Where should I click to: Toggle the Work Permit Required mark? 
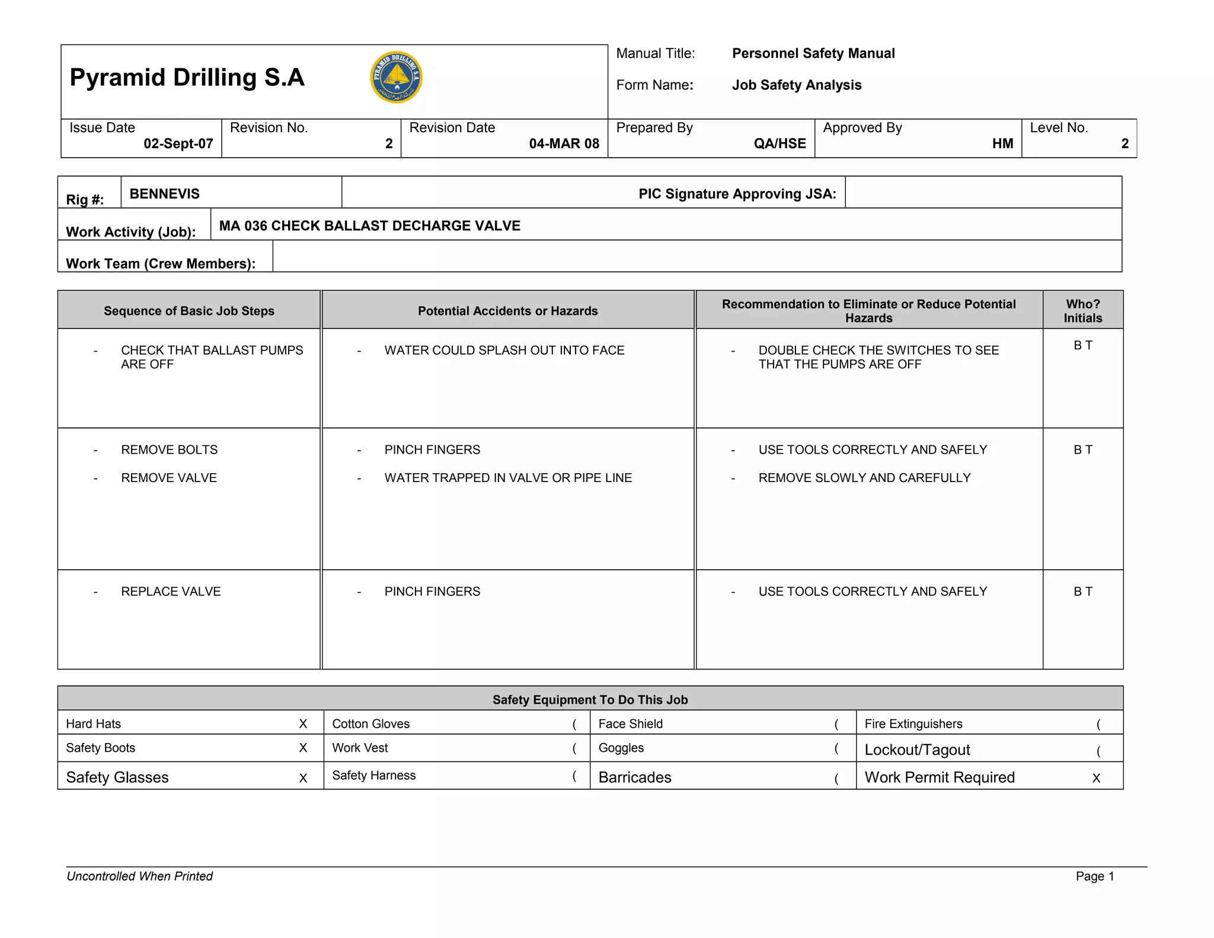(x=1096, y=778)
